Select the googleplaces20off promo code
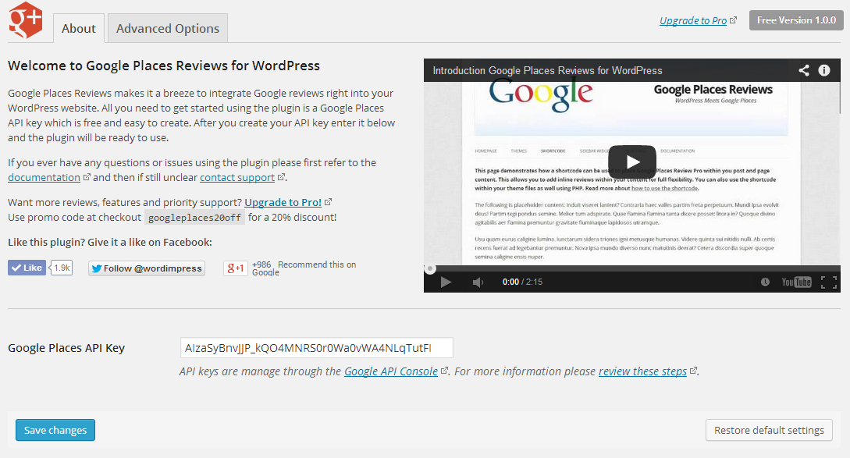The image size is (850, 458). click(194, 218)
